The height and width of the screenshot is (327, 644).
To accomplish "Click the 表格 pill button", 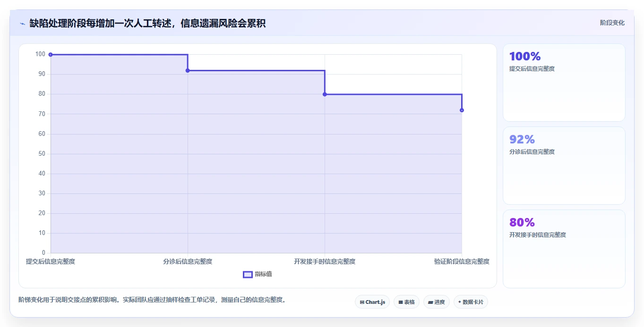I will [406, 302].
